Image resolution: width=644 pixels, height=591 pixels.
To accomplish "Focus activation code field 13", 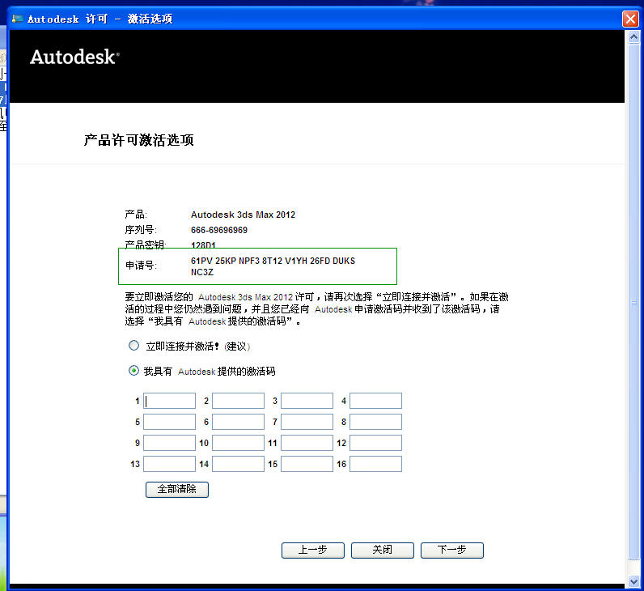I will coord(169,464).
